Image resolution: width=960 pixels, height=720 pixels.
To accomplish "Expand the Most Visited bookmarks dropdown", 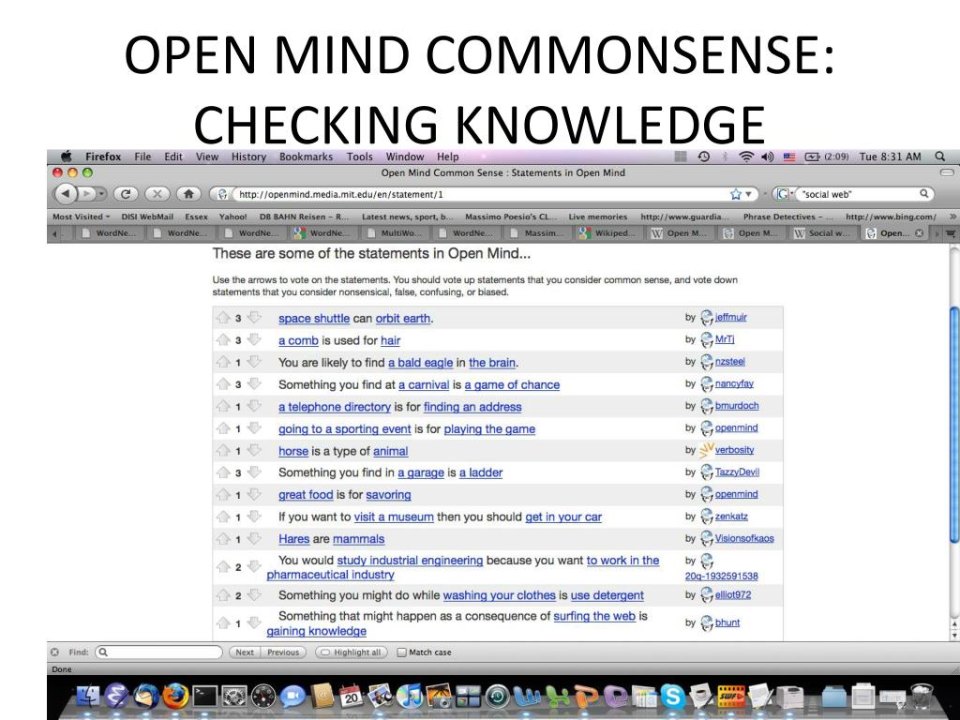I will pos(81,217).
